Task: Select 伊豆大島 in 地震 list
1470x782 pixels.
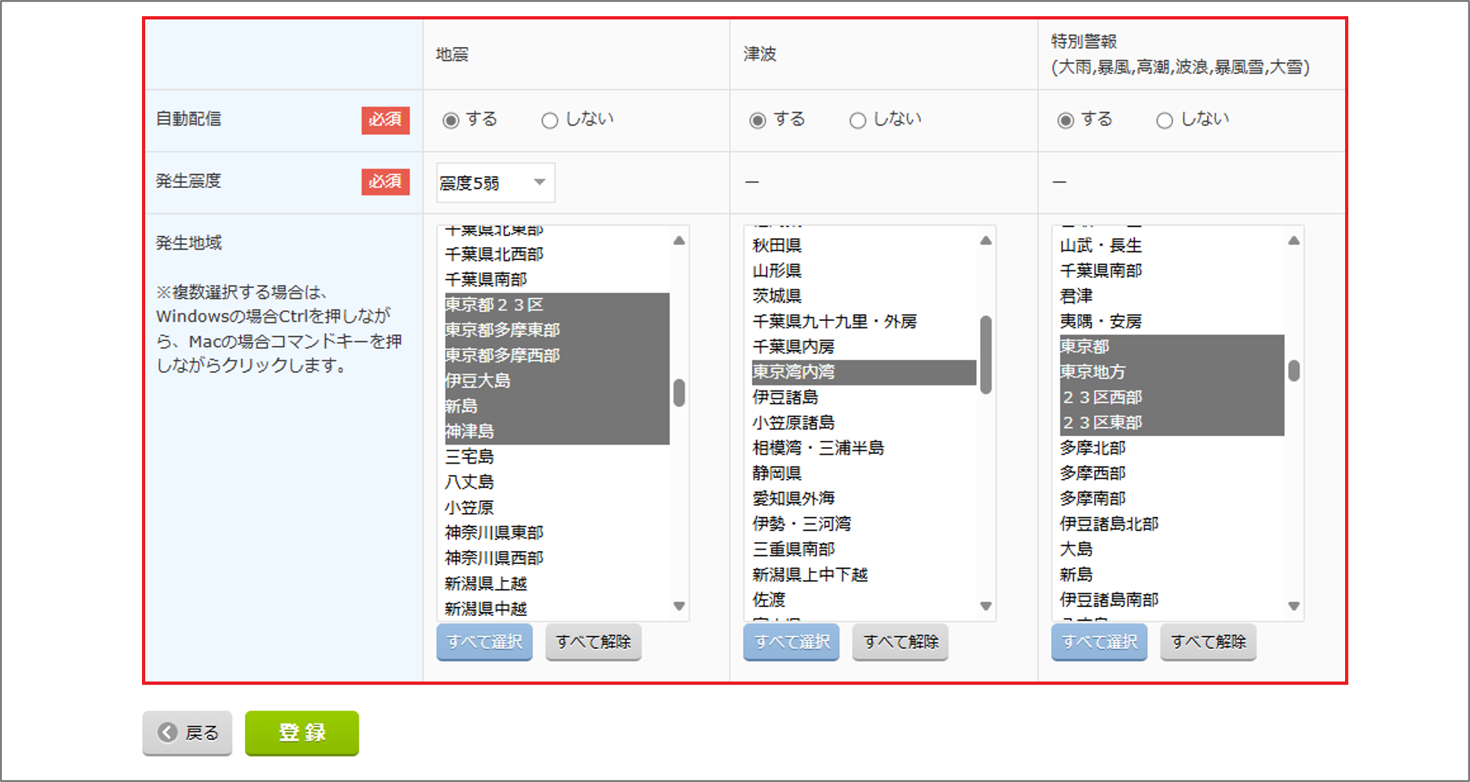Action: coord(557,381)
